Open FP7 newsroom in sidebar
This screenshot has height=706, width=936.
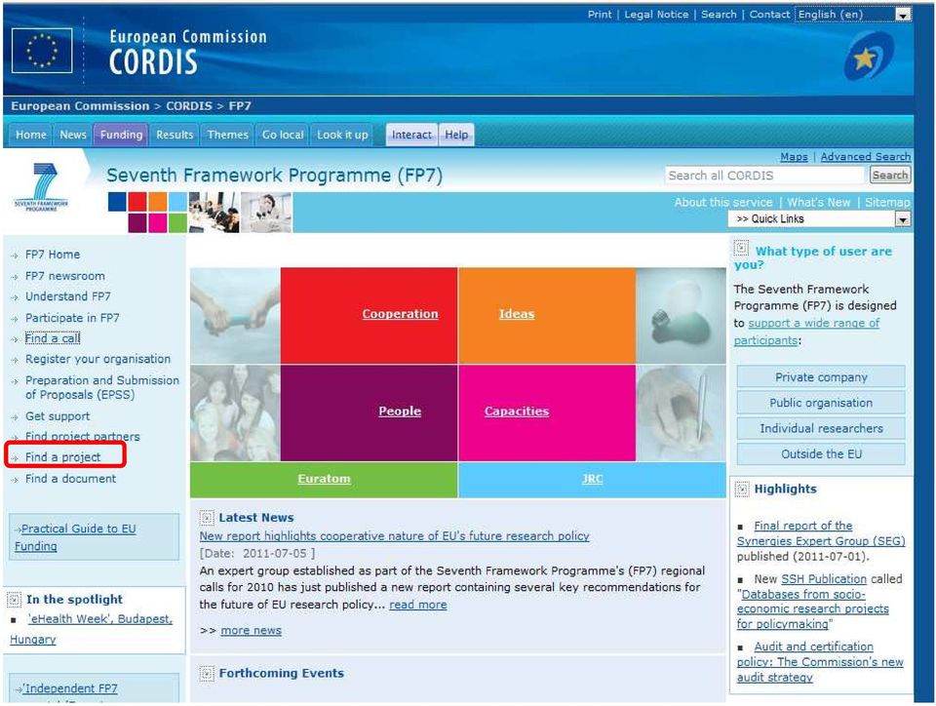[65, 276]
